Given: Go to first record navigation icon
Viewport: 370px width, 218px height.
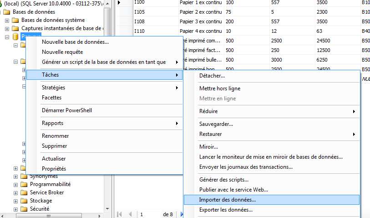Looking at the screenshot, I should (120, 214).
